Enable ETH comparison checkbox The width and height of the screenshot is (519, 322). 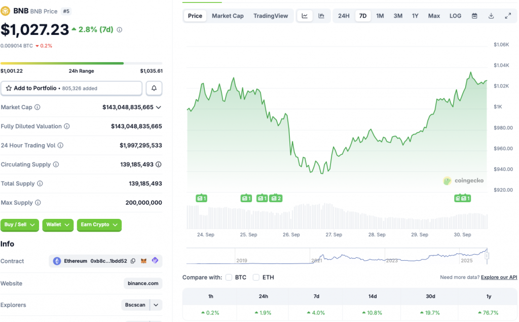[256, 278]
